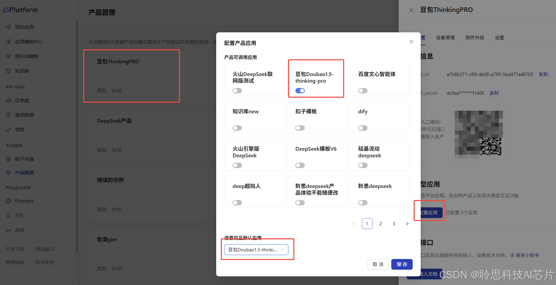
Task: Select pagination page 2
Action: [381, 224]
